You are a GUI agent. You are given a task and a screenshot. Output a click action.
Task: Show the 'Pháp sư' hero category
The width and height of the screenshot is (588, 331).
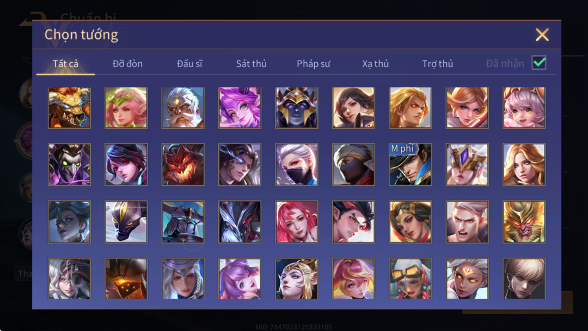pyautogui.click(x=314, y=64)
